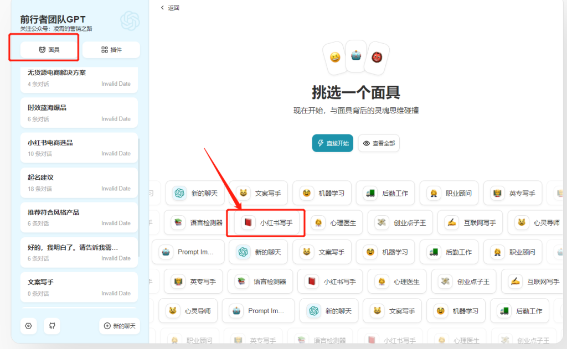Switch to the 面具 tab in sidebar

[49, 50]
